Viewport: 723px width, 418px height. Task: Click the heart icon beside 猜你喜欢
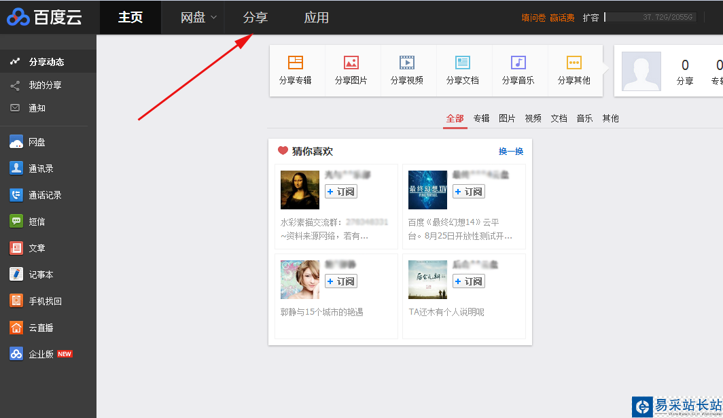[283, 150]
